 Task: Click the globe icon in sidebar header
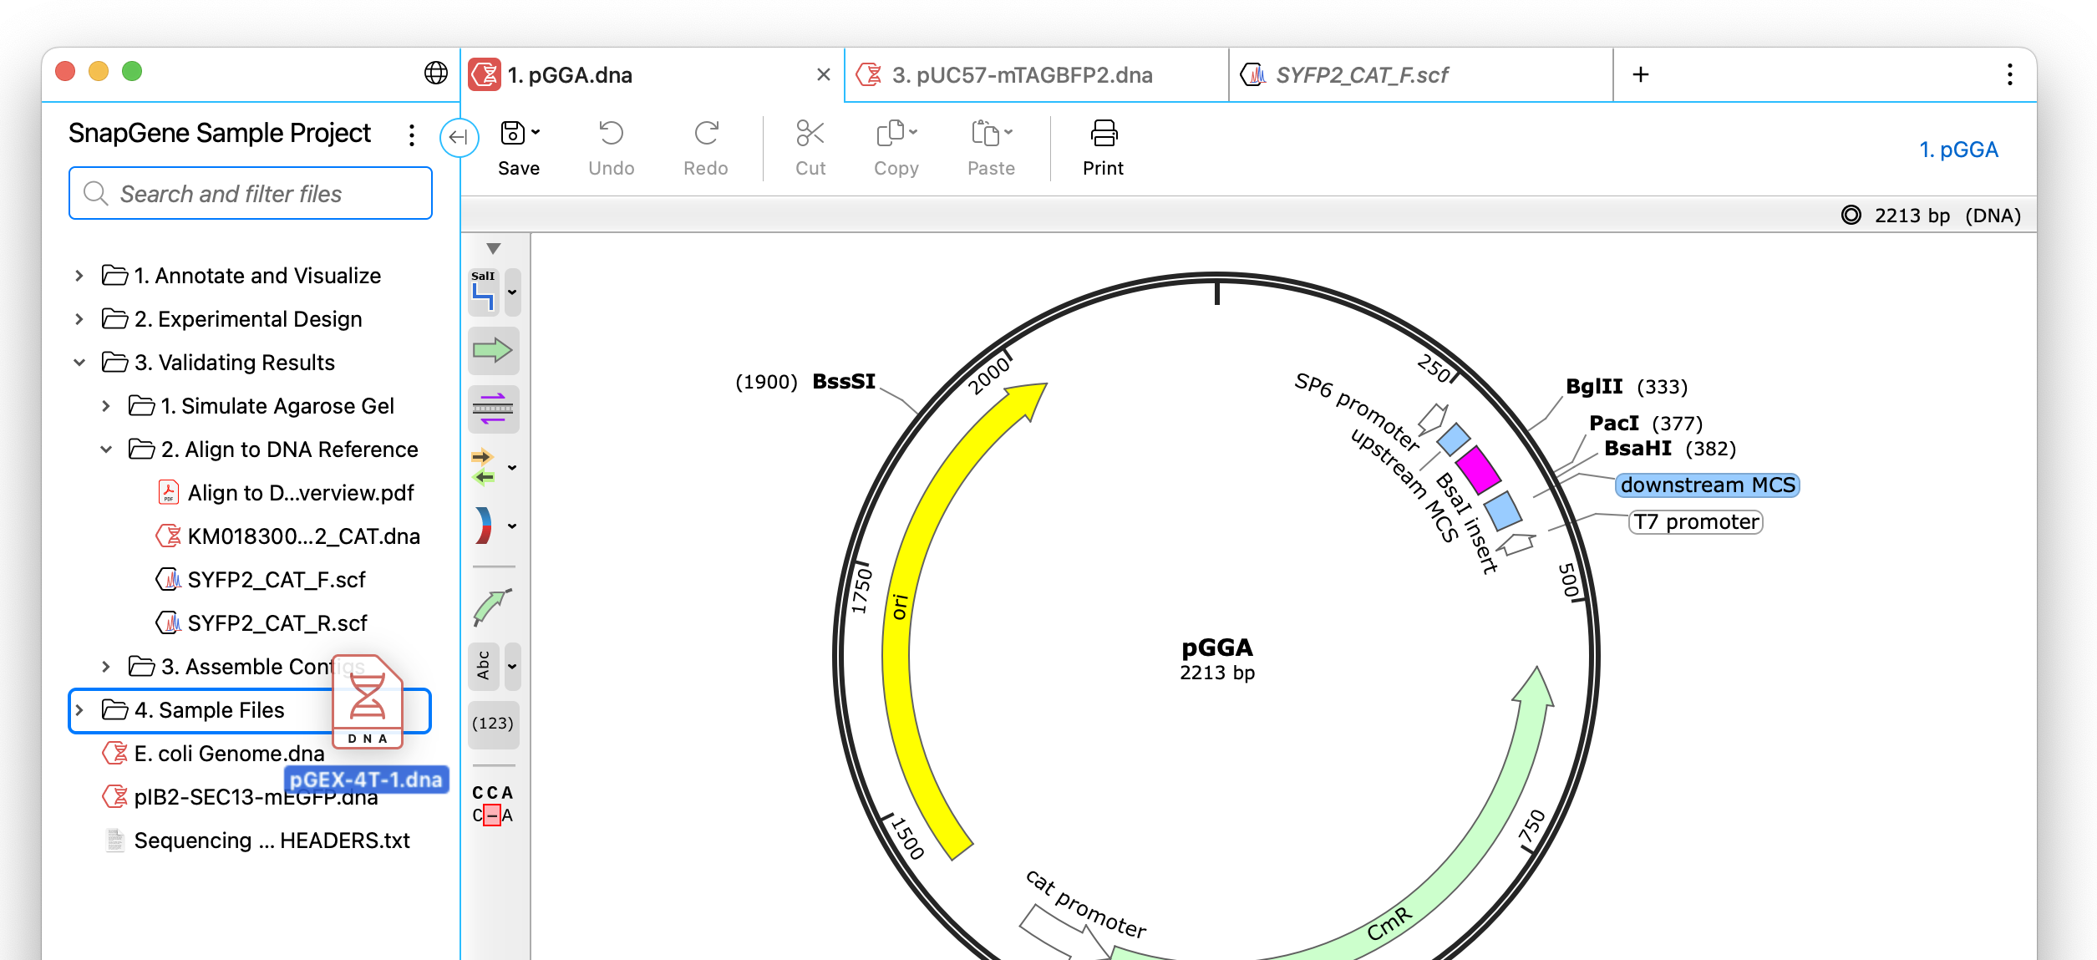435,73
